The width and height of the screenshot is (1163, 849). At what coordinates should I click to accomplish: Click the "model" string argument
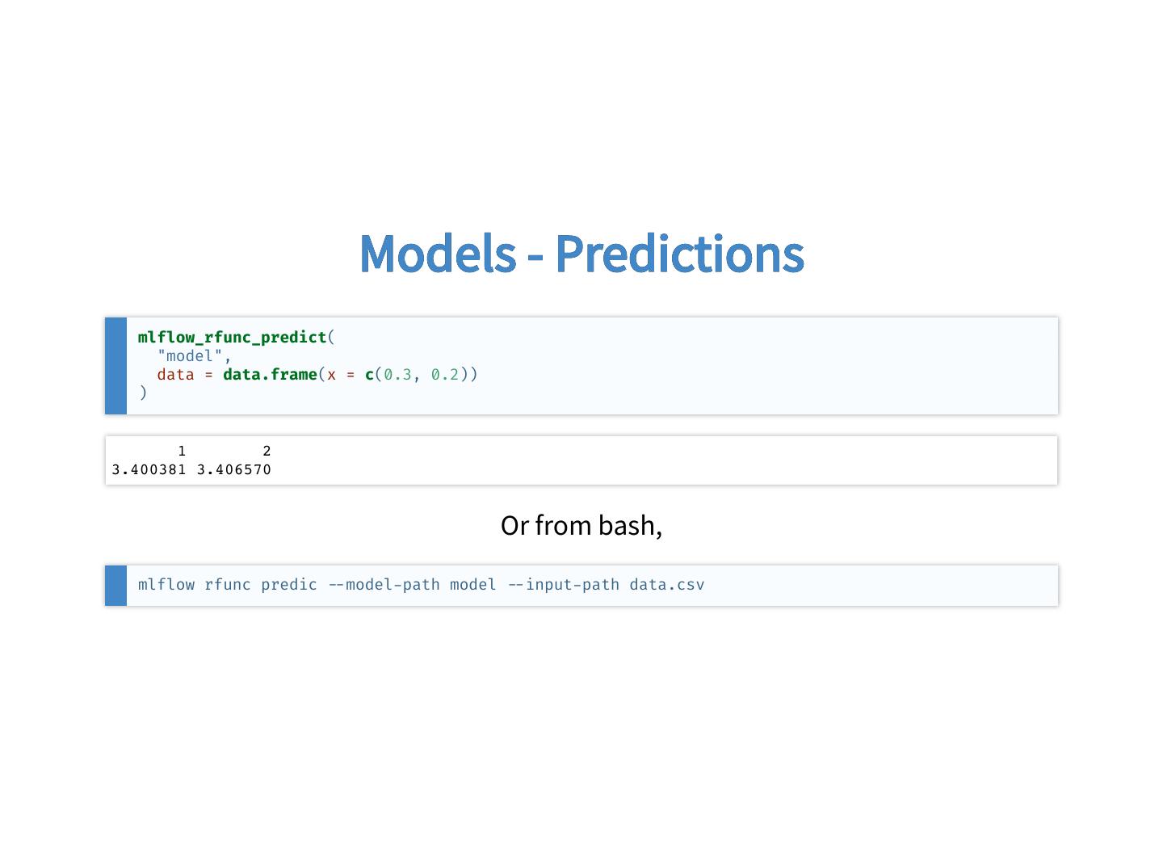(x=190, y=356)
